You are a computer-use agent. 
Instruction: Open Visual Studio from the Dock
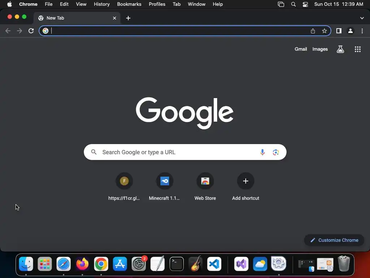pyautogui.click(x=241, y=264)
